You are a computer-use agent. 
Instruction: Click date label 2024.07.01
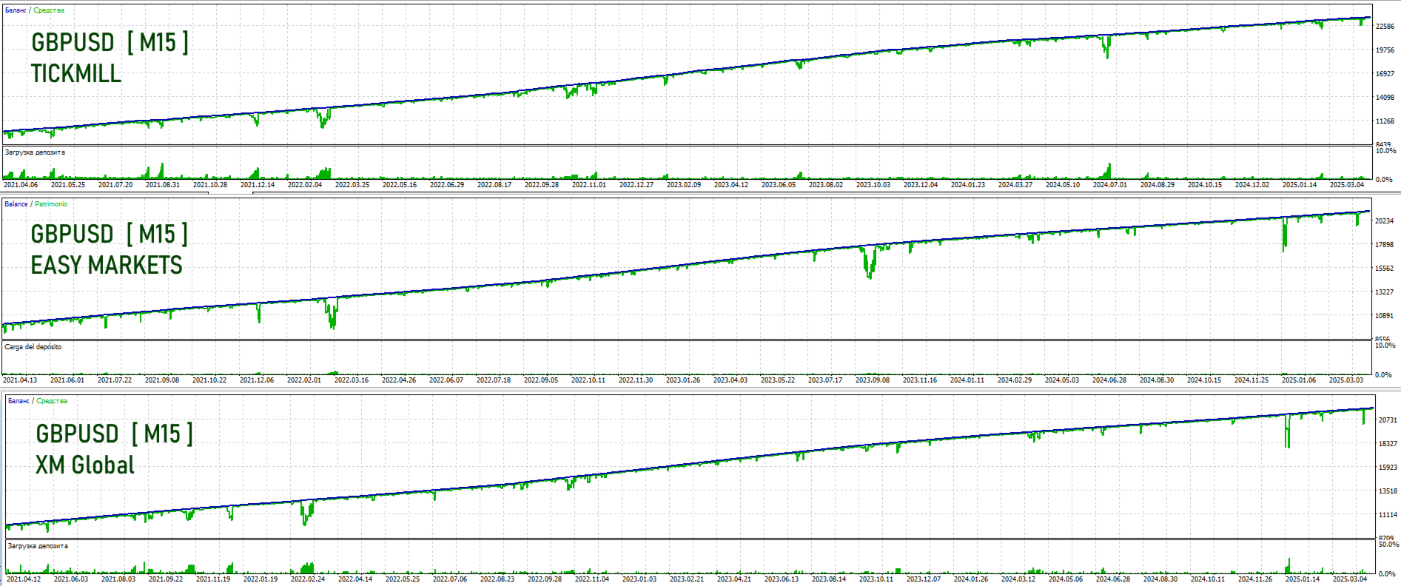pos(1110,185)
